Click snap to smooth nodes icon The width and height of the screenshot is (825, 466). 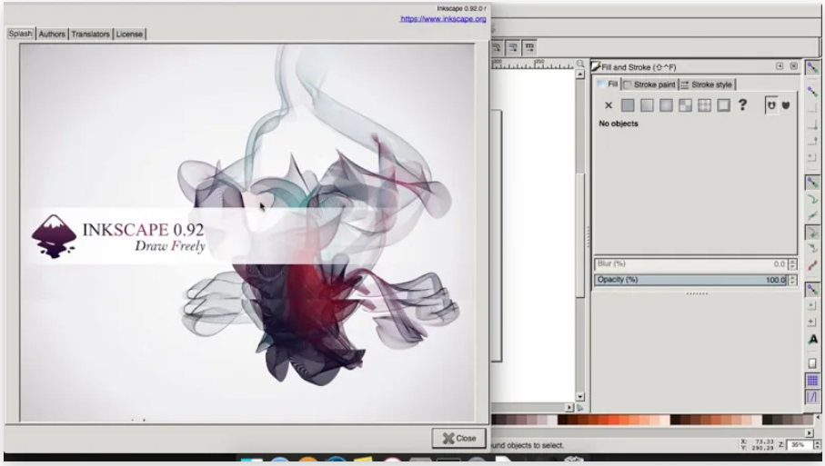point(812,249)
